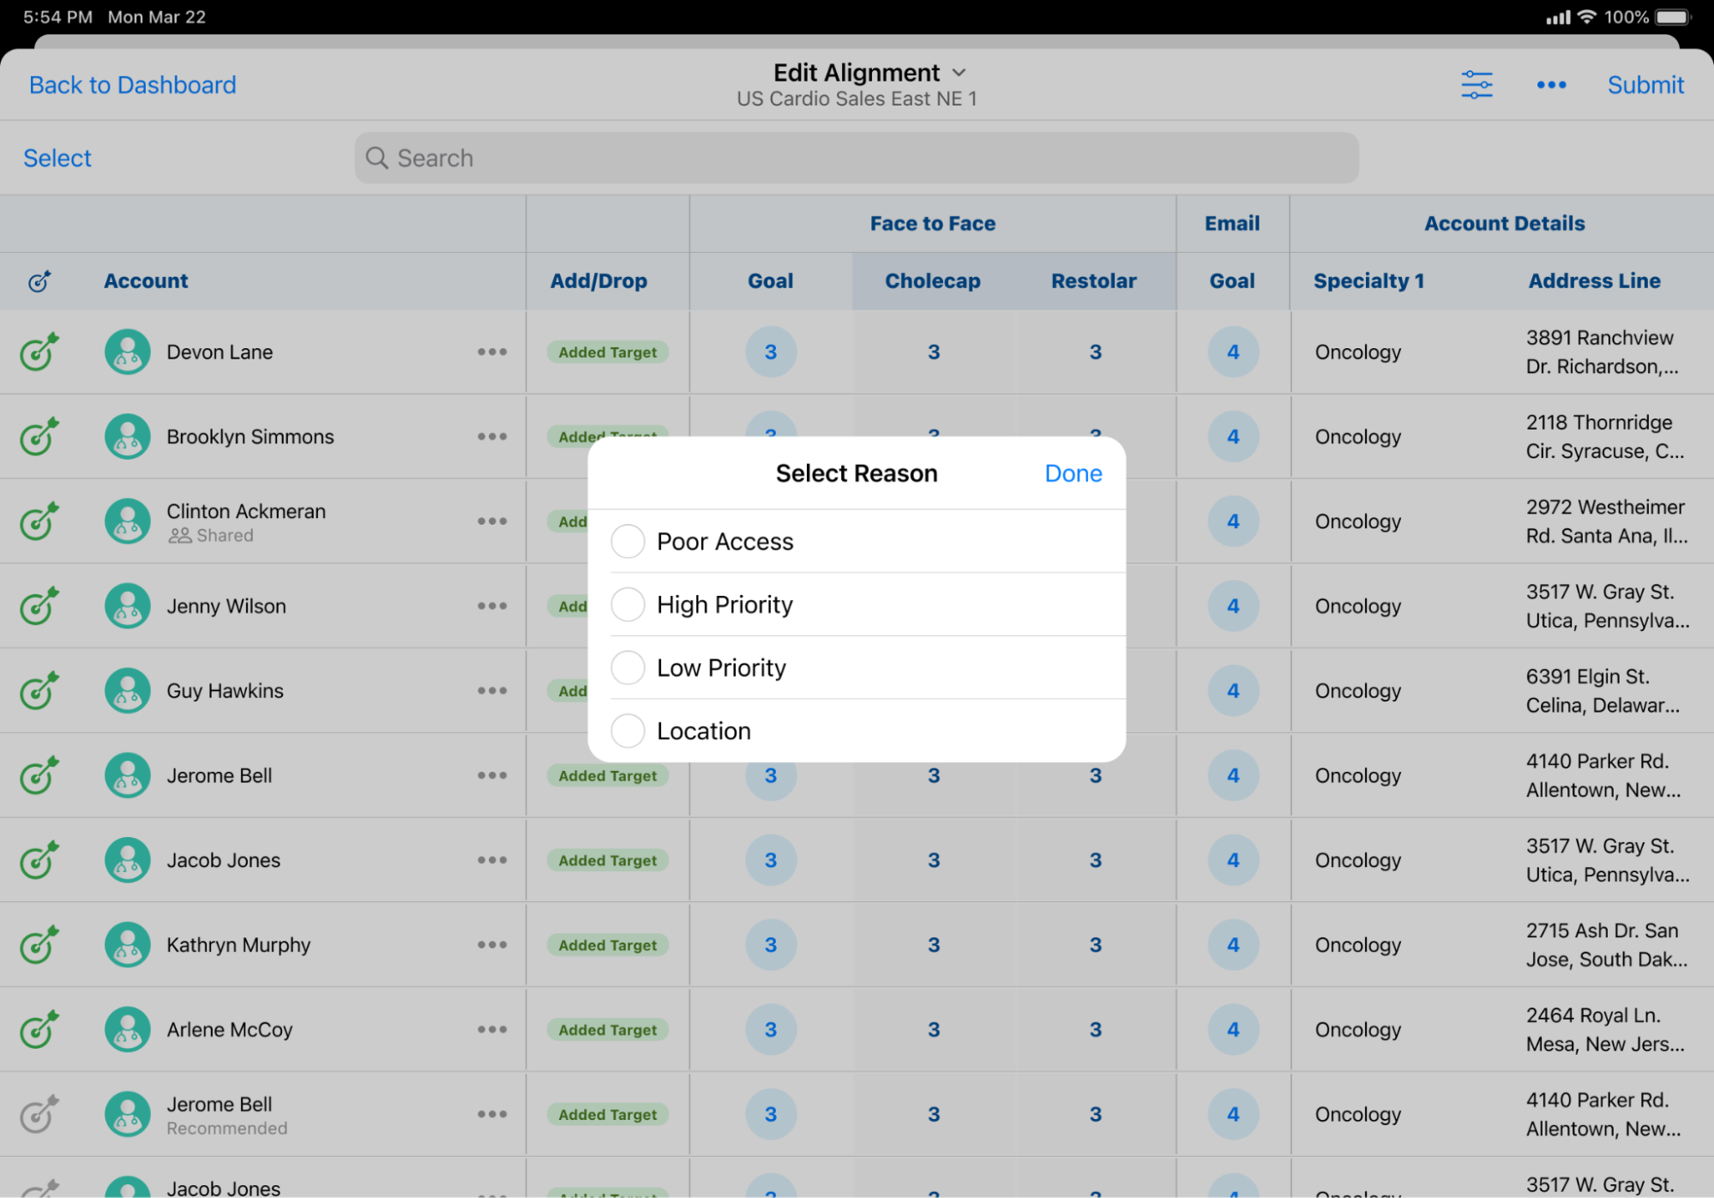Screen dimensions: 1714x1198
Task: Click gray target icon for recommended Jerome Bell
Action: click(x=39, y=1114)
